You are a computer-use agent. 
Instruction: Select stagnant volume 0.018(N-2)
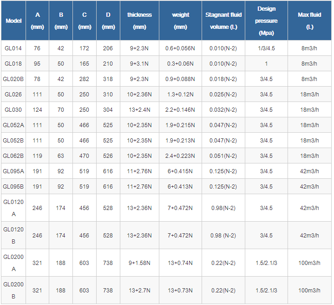(223, 79)
